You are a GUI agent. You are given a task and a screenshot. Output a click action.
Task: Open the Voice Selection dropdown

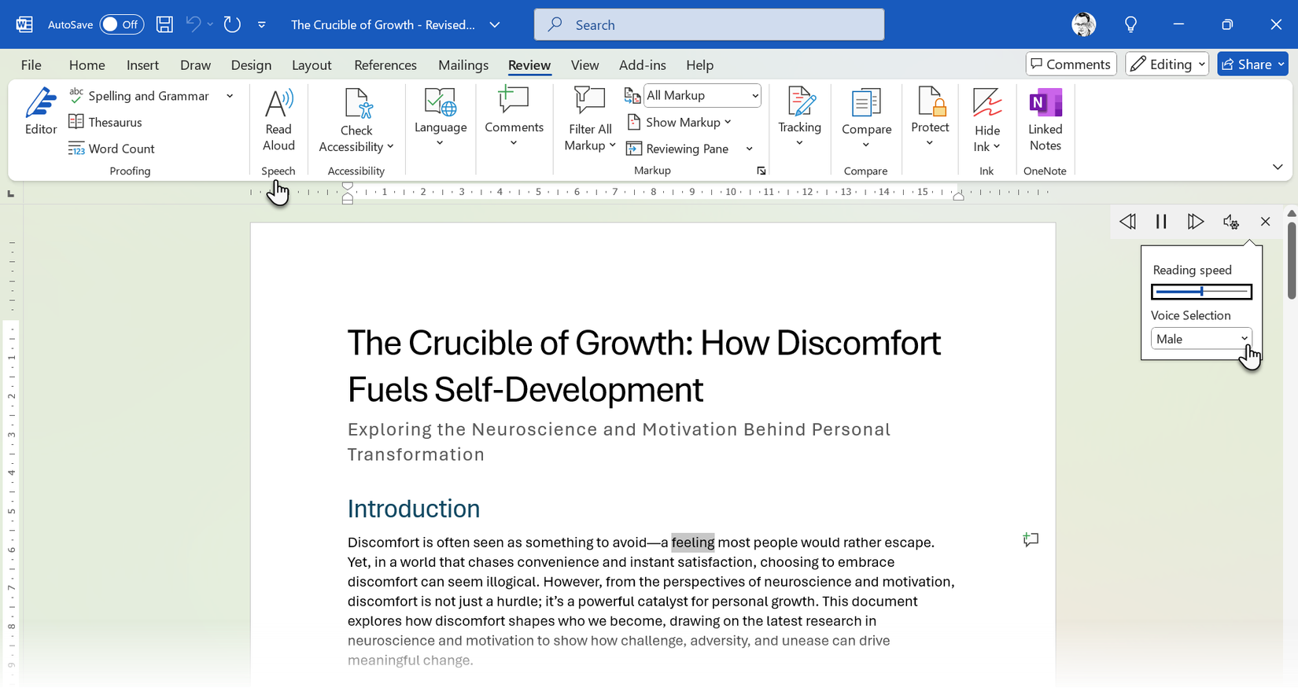coord(1200,339)
